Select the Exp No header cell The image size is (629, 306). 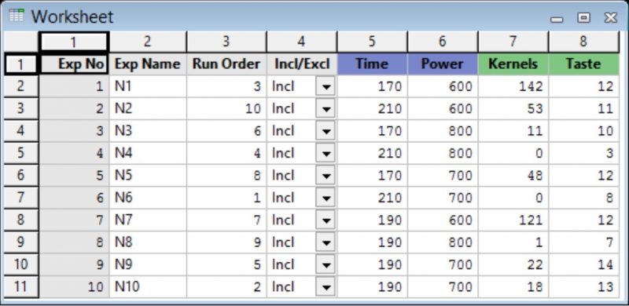[x=74, y=64]
